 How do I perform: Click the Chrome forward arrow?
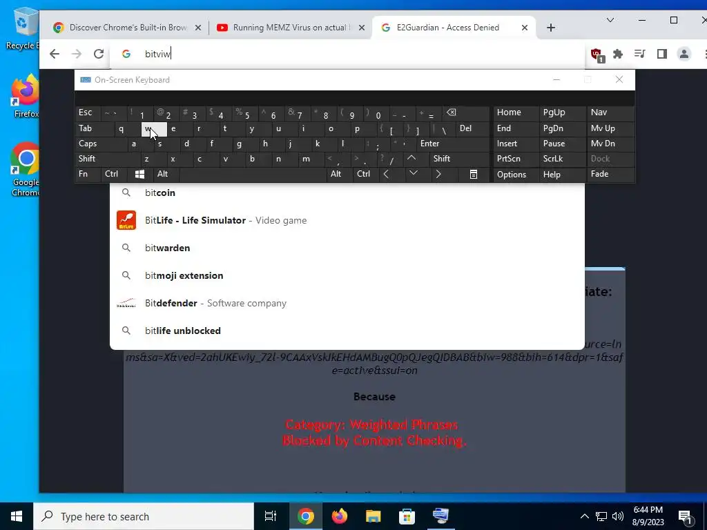(x=77, y=54)
